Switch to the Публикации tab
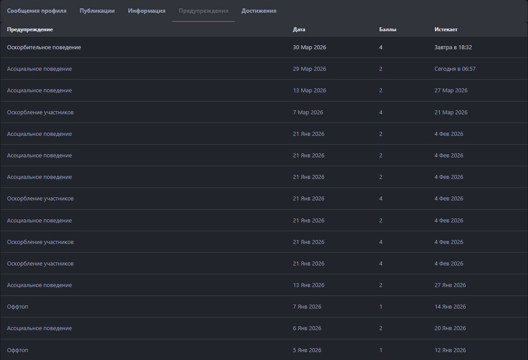This screenshot has width=528, height=360. [x=97, y=11]
